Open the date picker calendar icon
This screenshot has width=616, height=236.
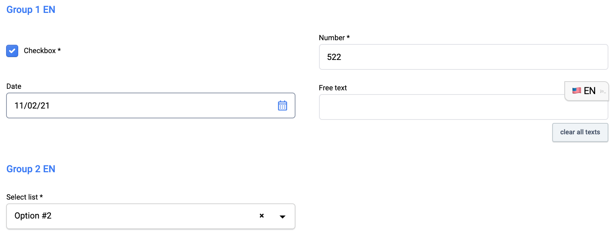282,105
